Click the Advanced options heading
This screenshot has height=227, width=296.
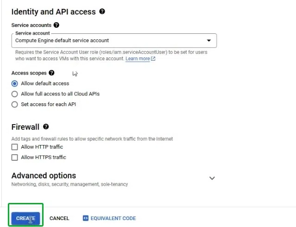(x=44, y=176)
